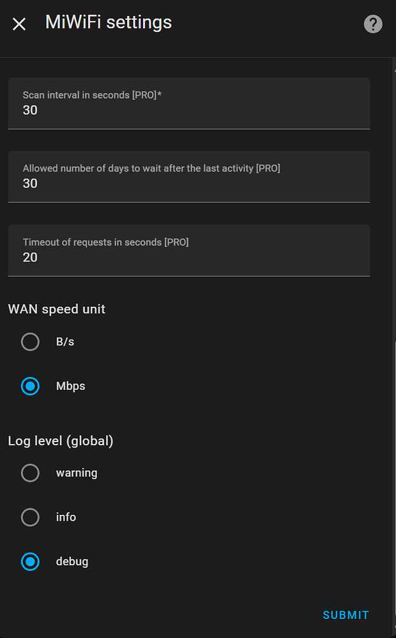Click the MiWiFi settings title text
This screenshot has height=638, width=396.
107,22
